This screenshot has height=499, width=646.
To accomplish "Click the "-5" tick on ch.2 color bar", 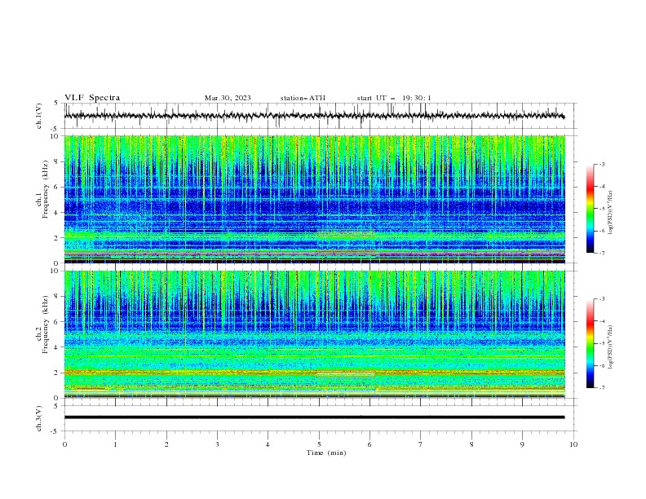I will pyautogui.click(x=601, y=343).
